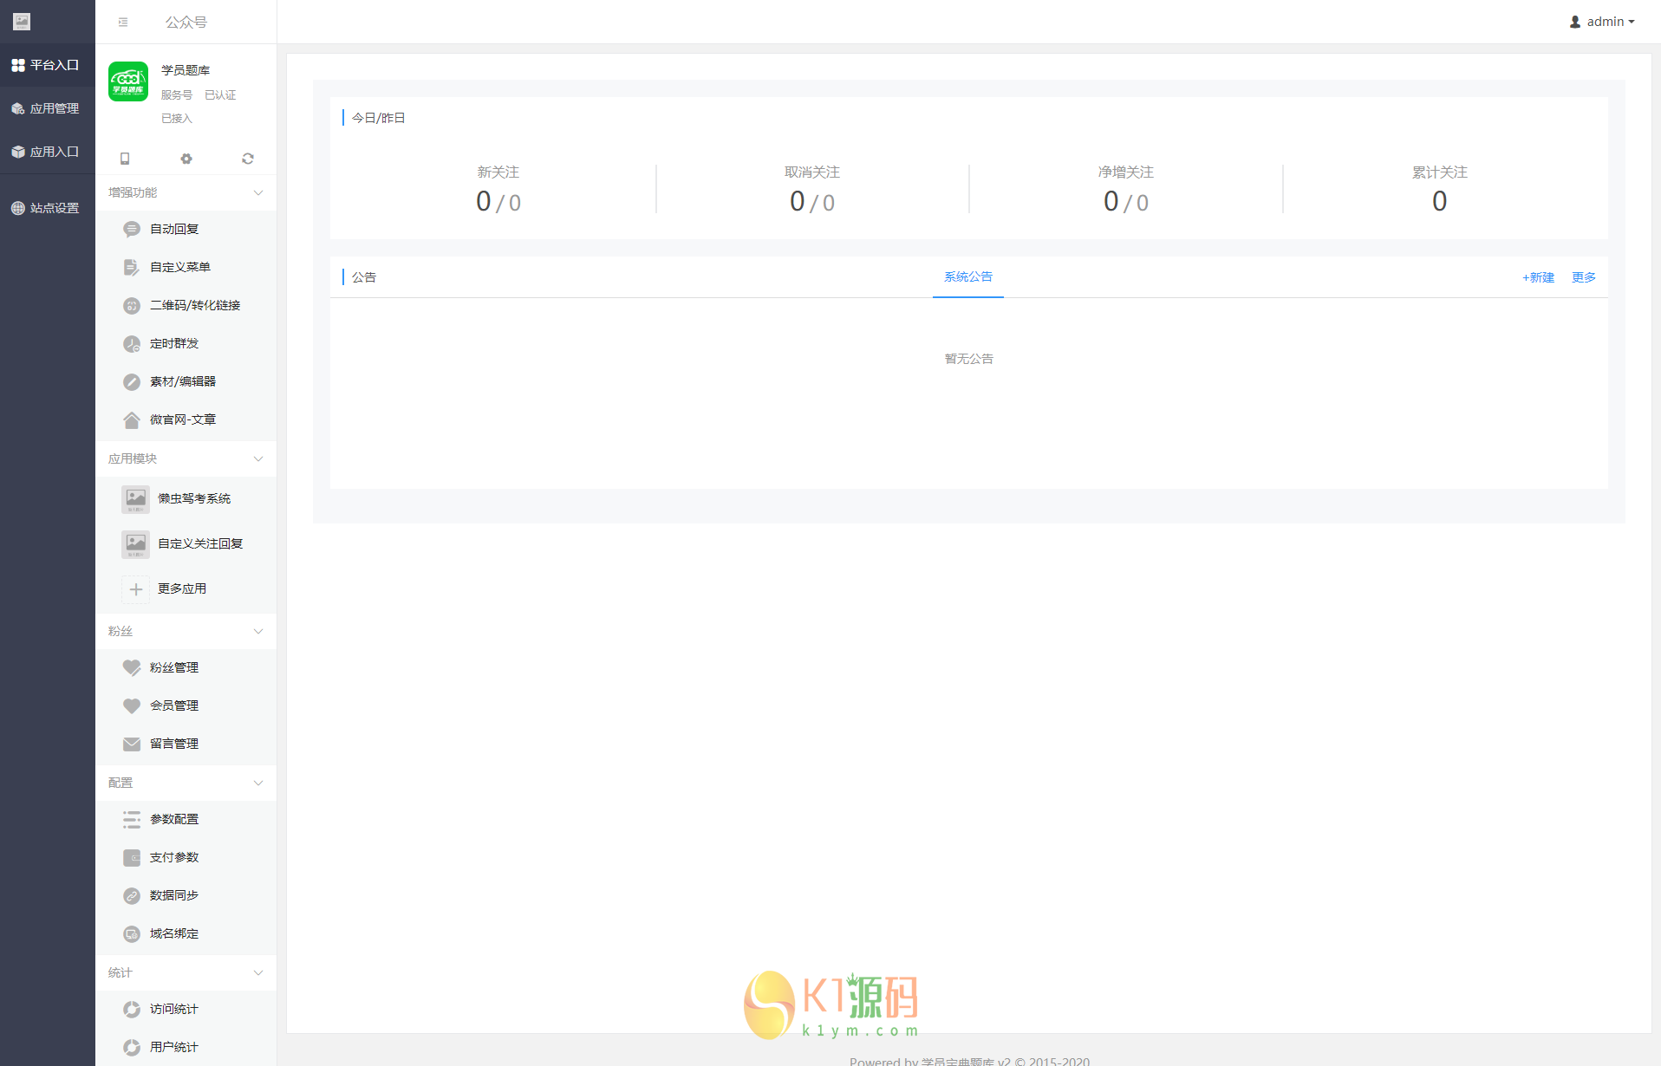Click the 学员题库 account name
1661x1066 pixels.
[x=186, y=70]
